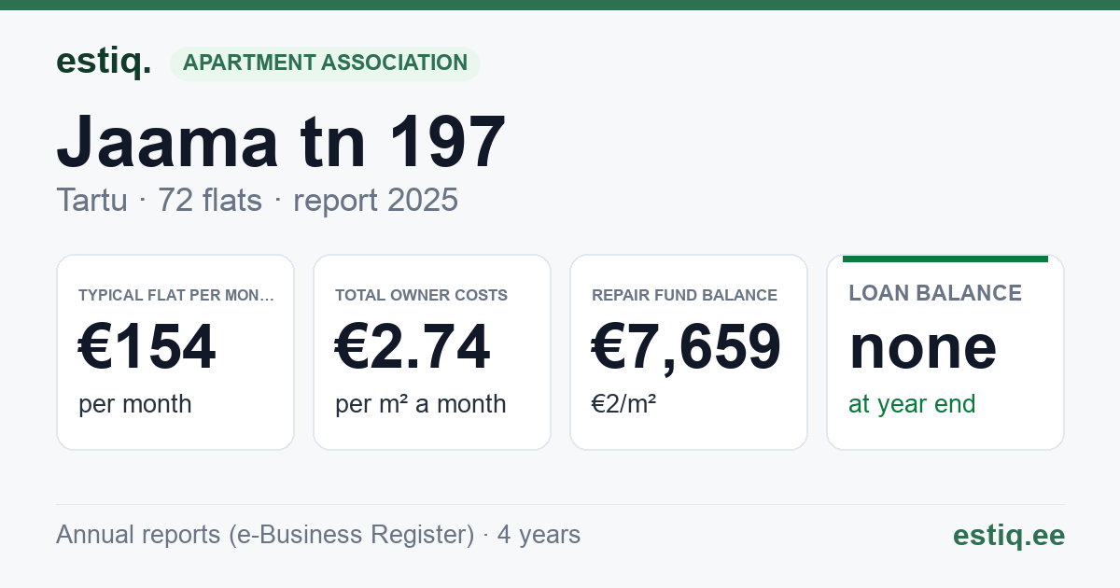
Task: Open the Total owner costs card
Action: (x=432, y=352)
